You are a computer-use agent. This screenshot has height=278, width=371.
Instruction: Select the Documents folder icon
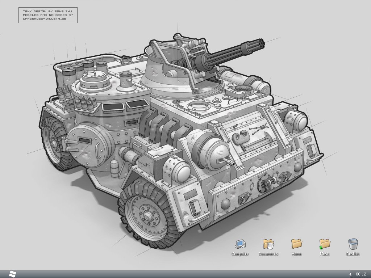click(268, 244)
